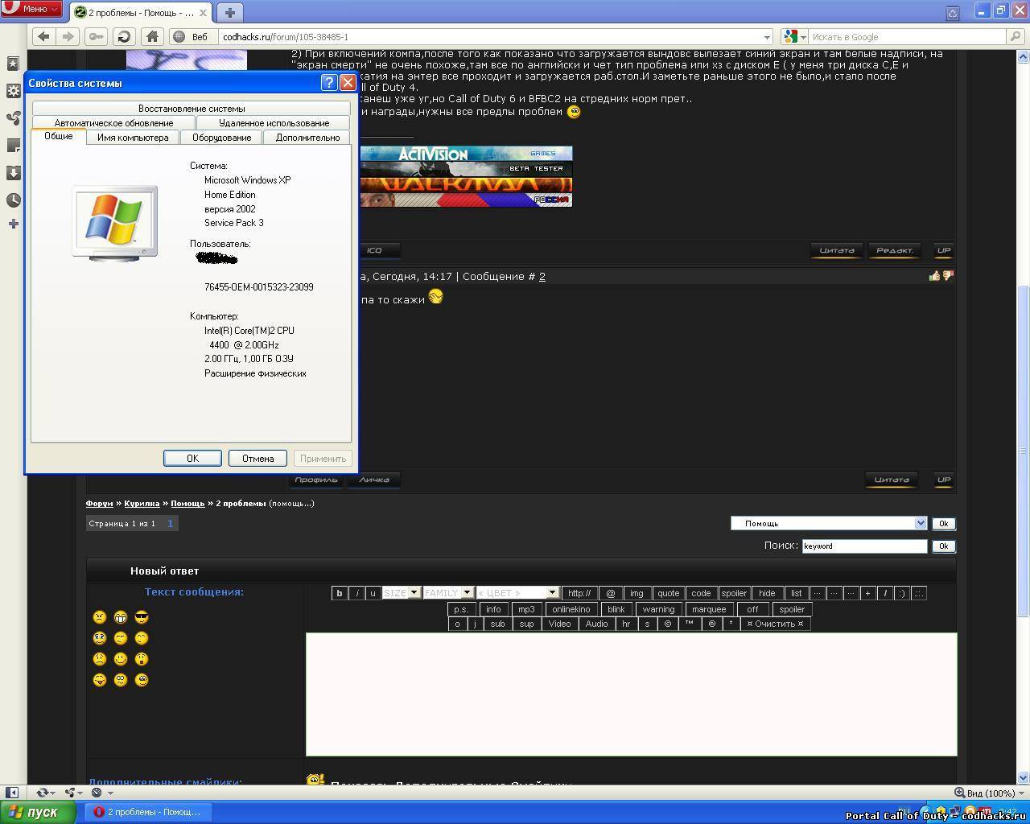Open the zoom Вид (100%) dropdown
Viewport: 1030px width, 824px height.
pyautogui.click(x=990, y=793)
